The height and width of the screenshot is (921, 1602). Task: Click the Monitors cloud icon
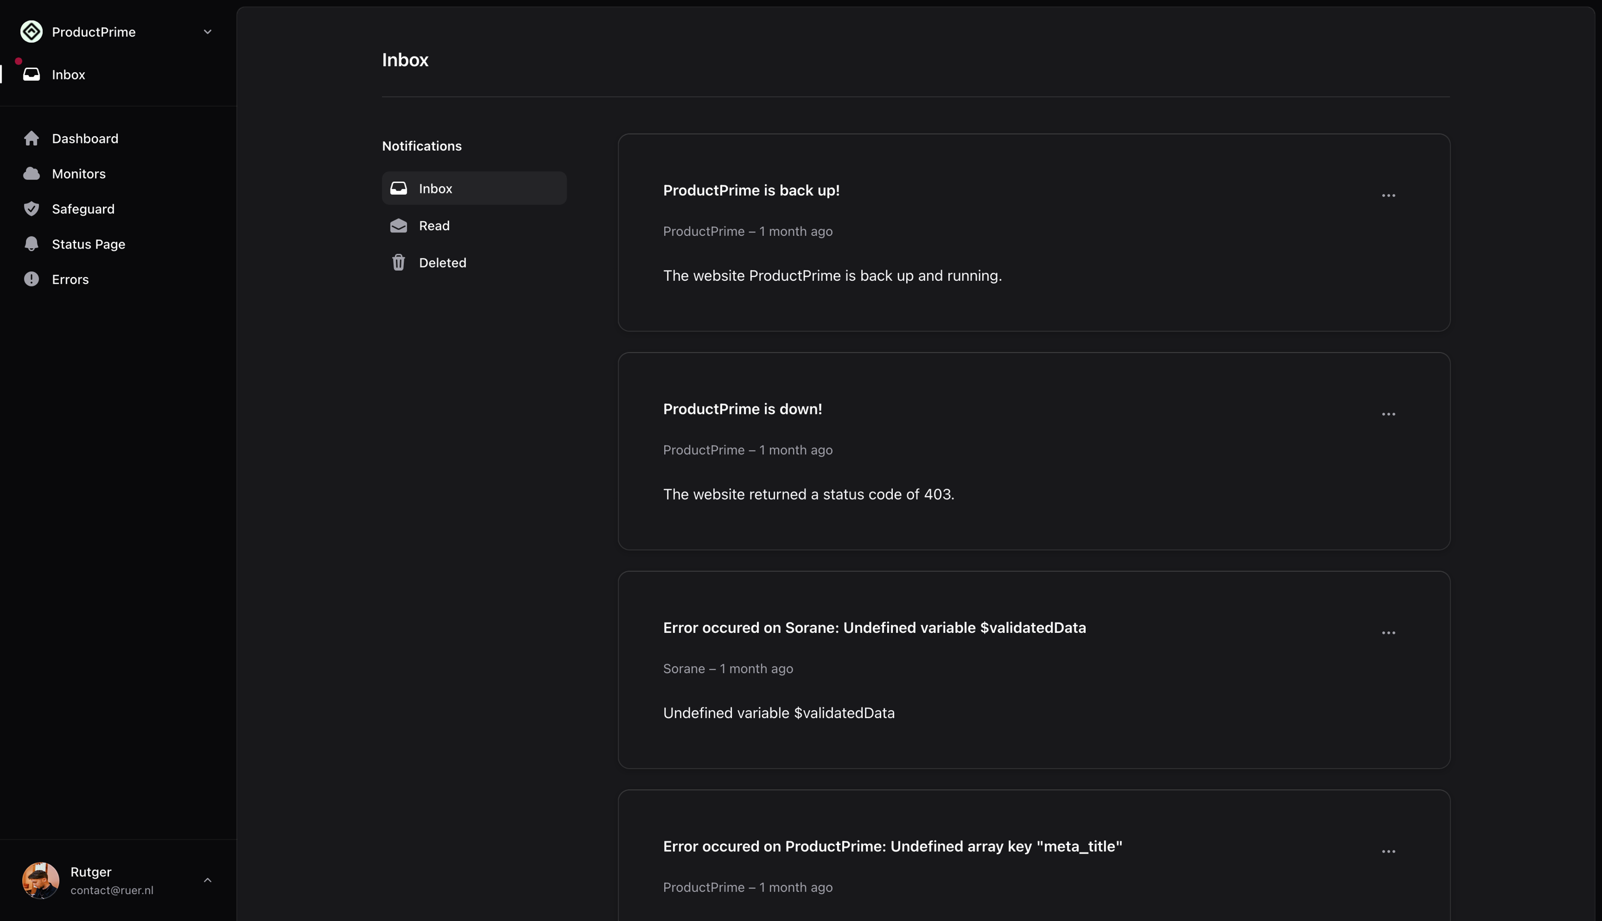[x=32, y=174]
